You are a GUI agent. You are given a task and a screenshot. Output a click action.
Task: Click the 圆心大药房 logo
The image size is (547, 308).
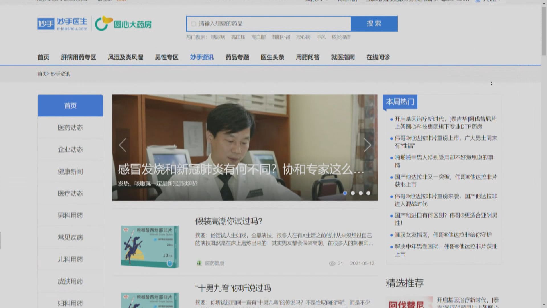click(123, 24)
